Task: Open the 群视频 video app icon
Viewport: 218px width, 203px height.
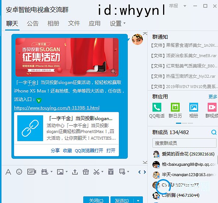Action: click(x=212, y=107)
